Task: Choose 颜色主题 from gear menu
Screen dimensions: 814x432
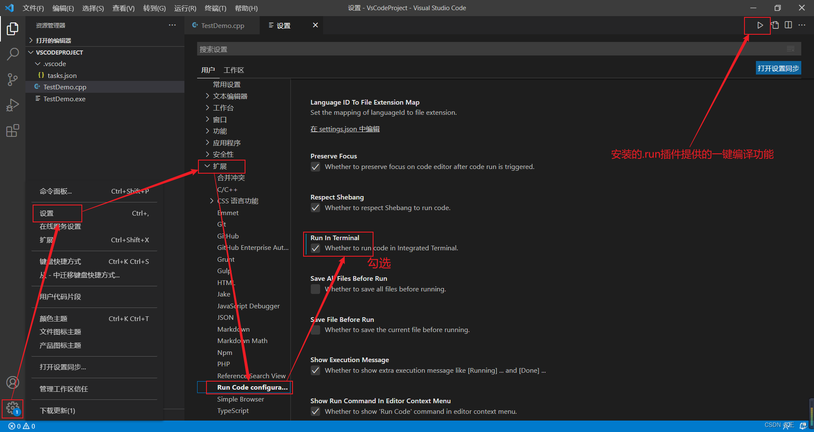Action: coord(94,318)
